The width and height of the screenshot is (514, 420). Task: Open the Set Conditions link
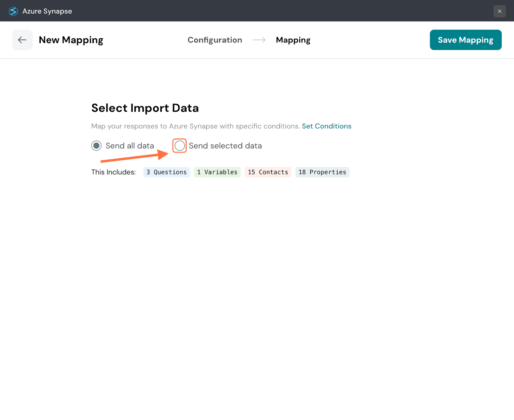click(326, 126)
